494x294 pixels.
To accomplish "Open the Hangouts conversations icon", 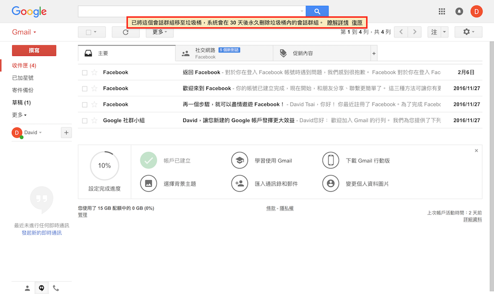I will click(41, 288).
